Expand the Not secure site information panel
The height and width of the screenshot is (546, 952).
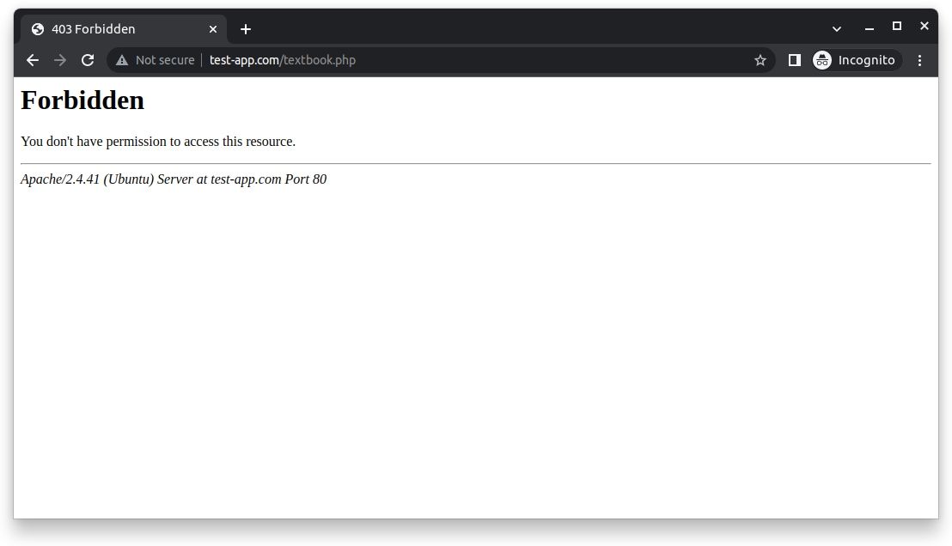tap(155, 60)
